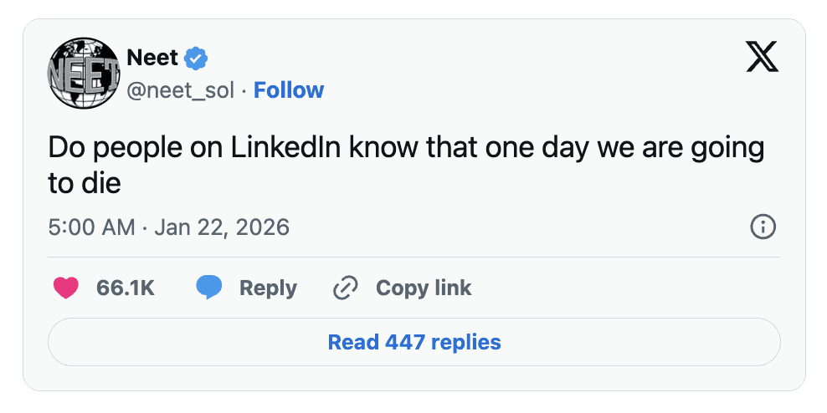Screen dimensions: 827x413
Task: Open the X logo in the corner
Action: (761, 58)
